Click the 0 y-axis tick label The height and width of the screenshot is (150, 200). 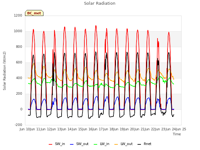[x=21, y=109]
